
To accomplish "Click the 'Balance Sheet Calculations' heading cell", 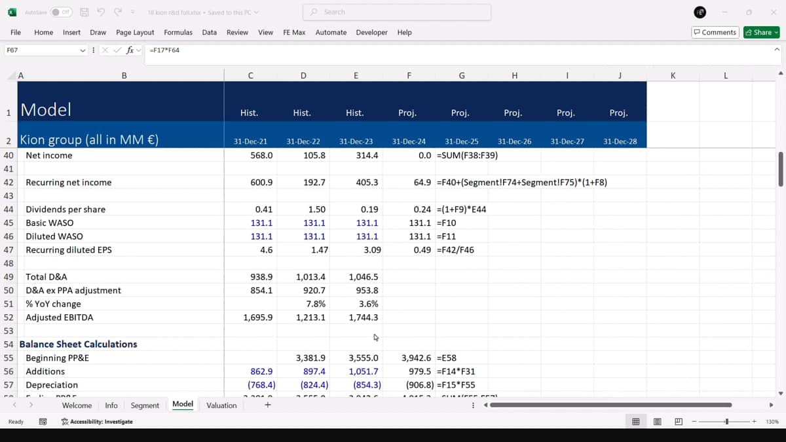I will (121, 344).
